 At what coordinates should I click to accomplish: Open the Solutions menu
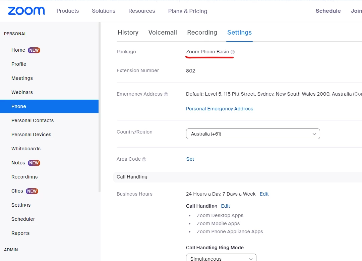[104, 11]
